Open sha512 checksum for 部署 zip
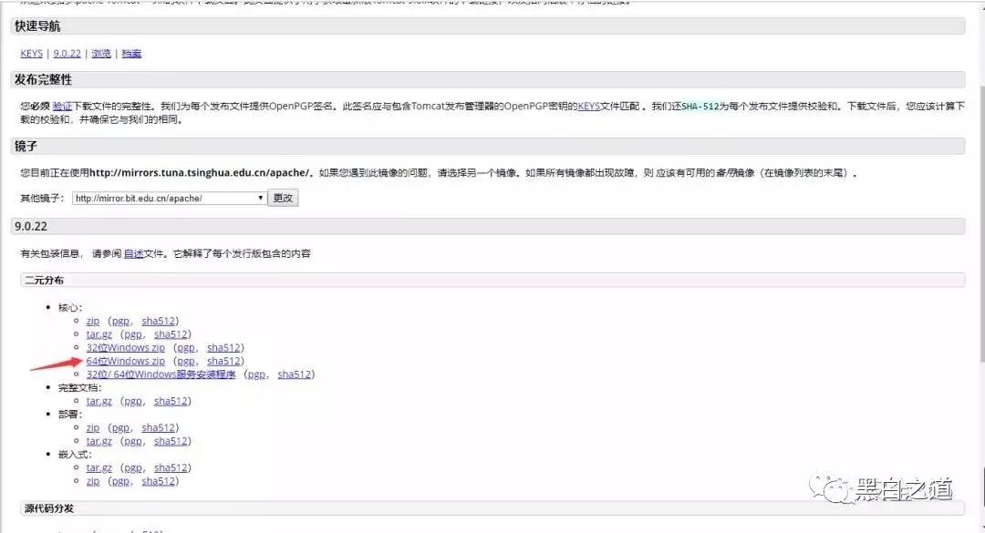The height and width of the screenshot is (533, 985). [x=159, y=427]
